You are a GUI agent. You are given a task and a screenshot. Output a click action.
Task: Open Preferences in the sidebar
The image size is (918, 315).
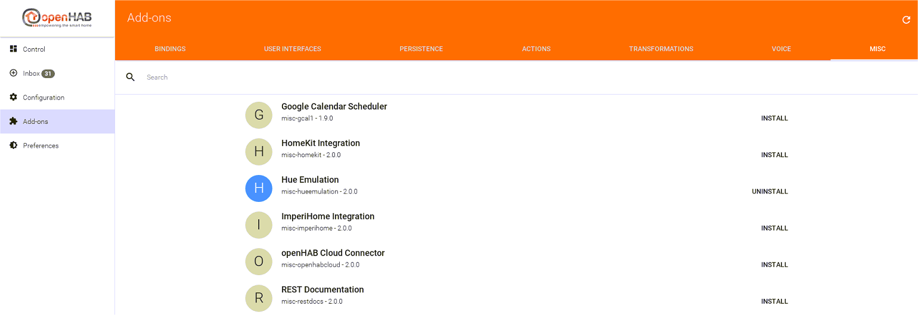(x=41, y=146)
